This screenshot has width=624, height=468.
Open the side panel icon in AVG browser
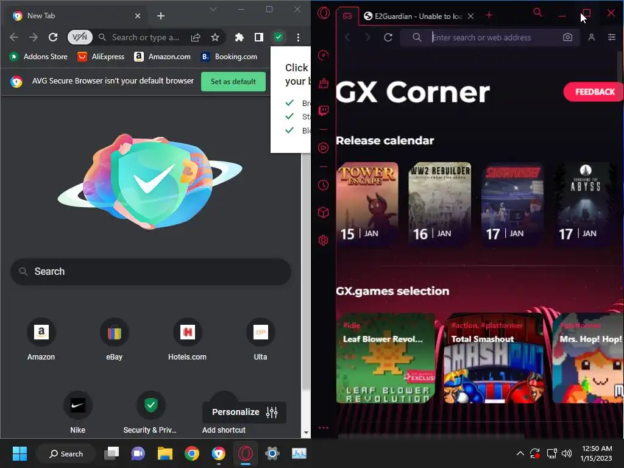tap(258, 37)
